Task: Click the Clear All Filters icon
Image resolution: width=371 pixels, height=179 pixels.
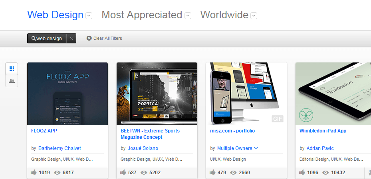Action: coord(89,38)
